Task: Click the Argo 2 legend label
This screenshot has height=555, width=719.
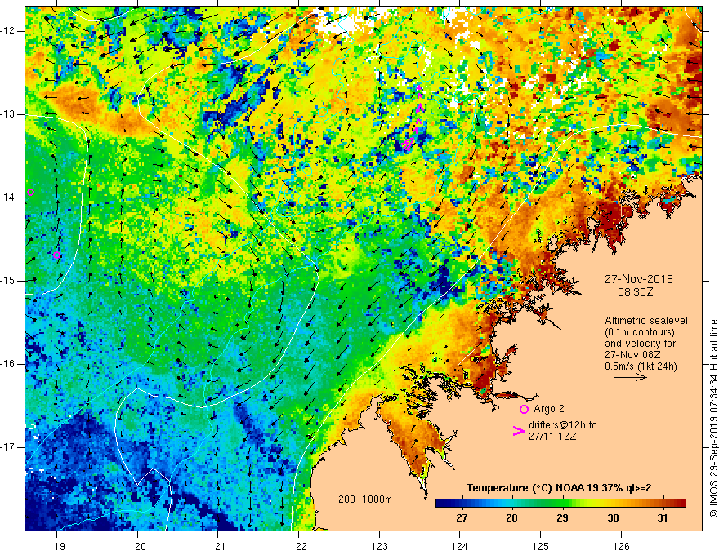Action: pyautogui.click(x=549, y=408)
